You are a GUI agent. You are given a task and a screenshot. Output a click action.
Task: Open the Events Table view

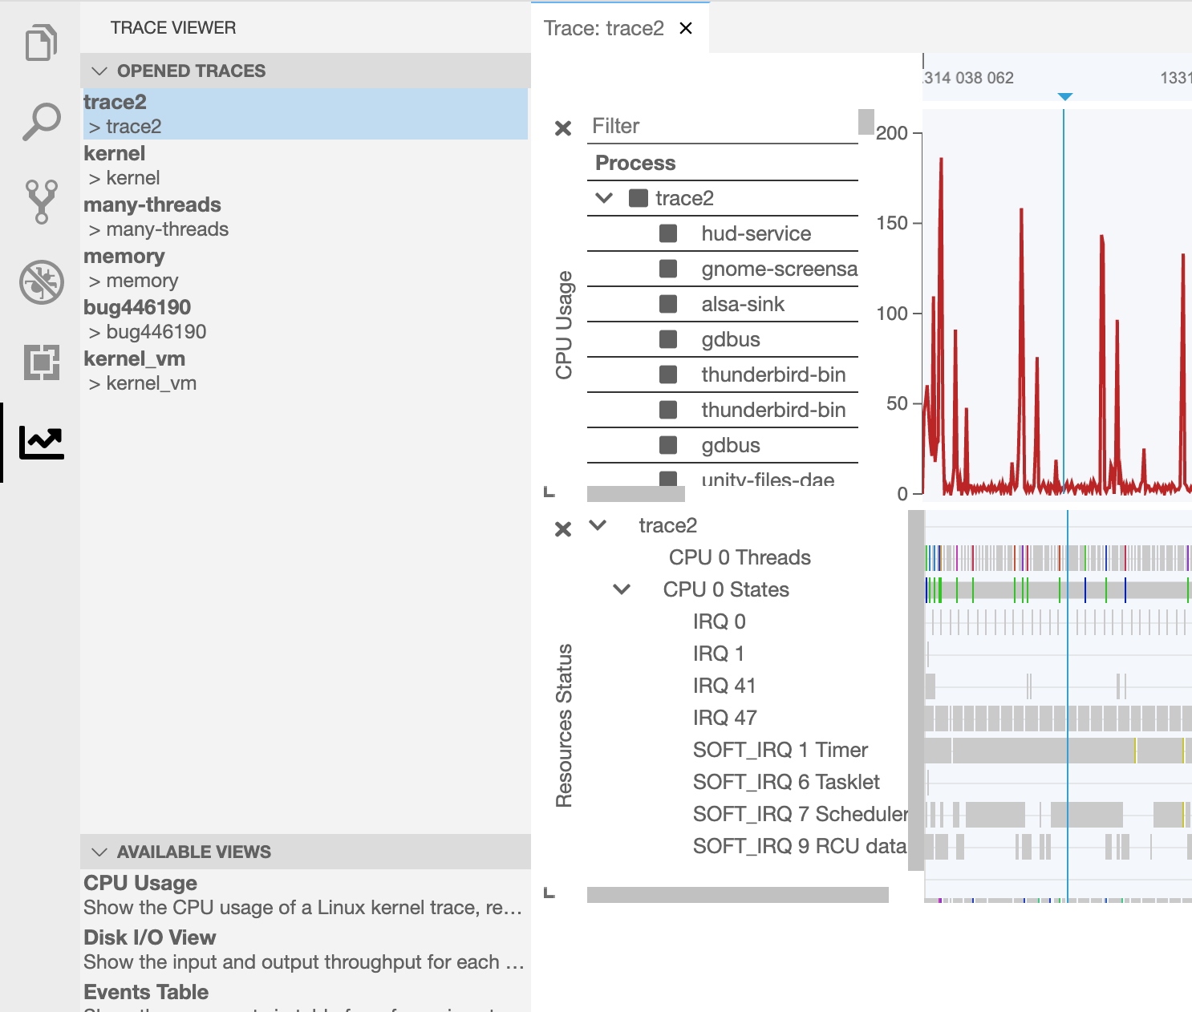tap(146, 992)
